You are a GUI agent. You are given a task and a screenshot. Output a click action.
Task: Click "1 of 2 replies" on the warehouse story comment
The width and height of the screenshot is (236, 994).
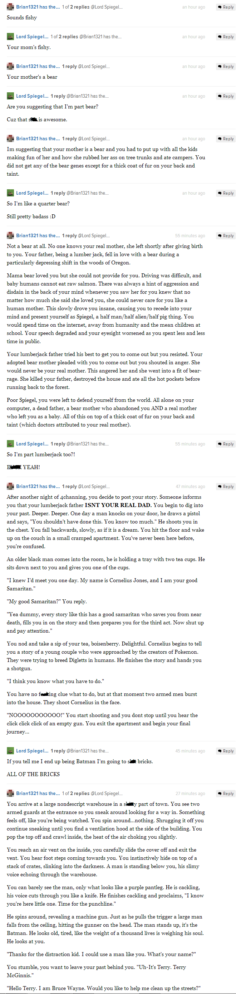click(x=75, y=793)
